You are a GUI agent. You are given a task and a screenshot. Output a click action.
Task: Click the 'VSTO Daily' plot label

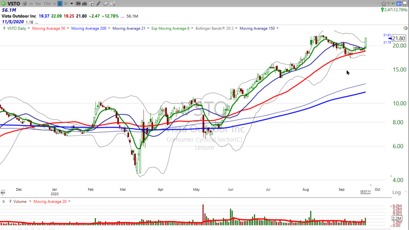click(x=17, y=29)
